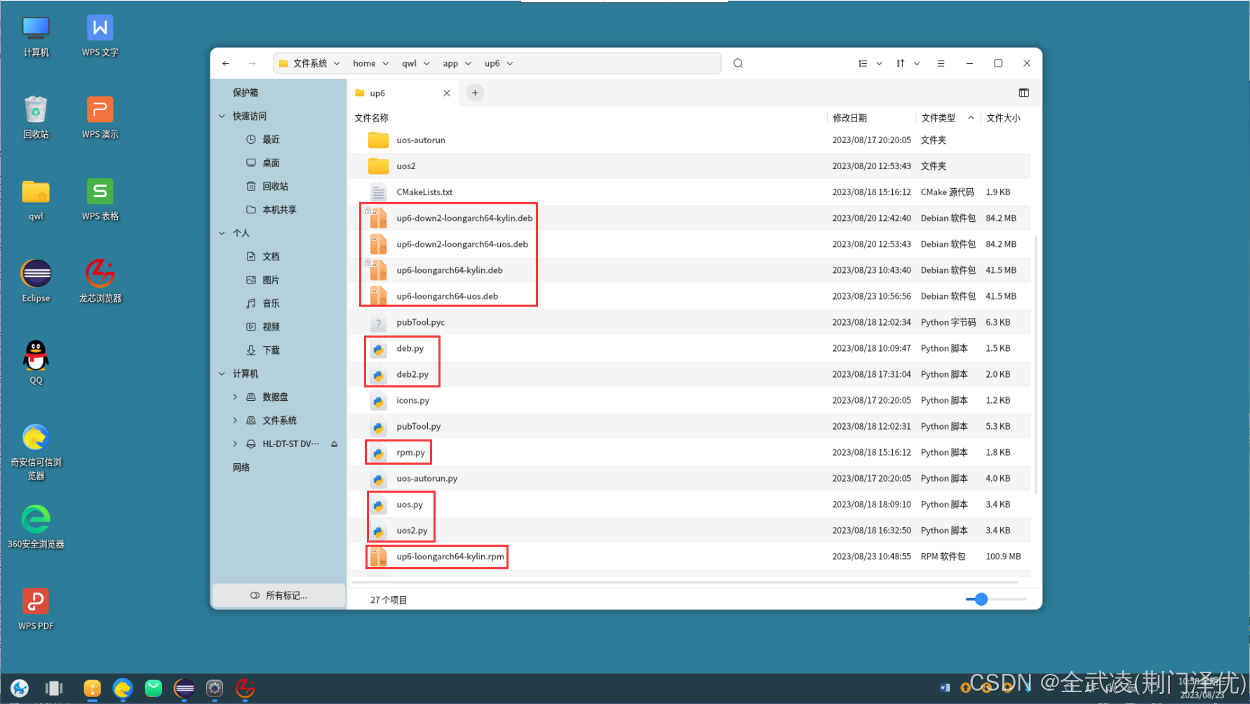Close the up6 tab
The image size is (1250, 704).
(x=447, y=93)
